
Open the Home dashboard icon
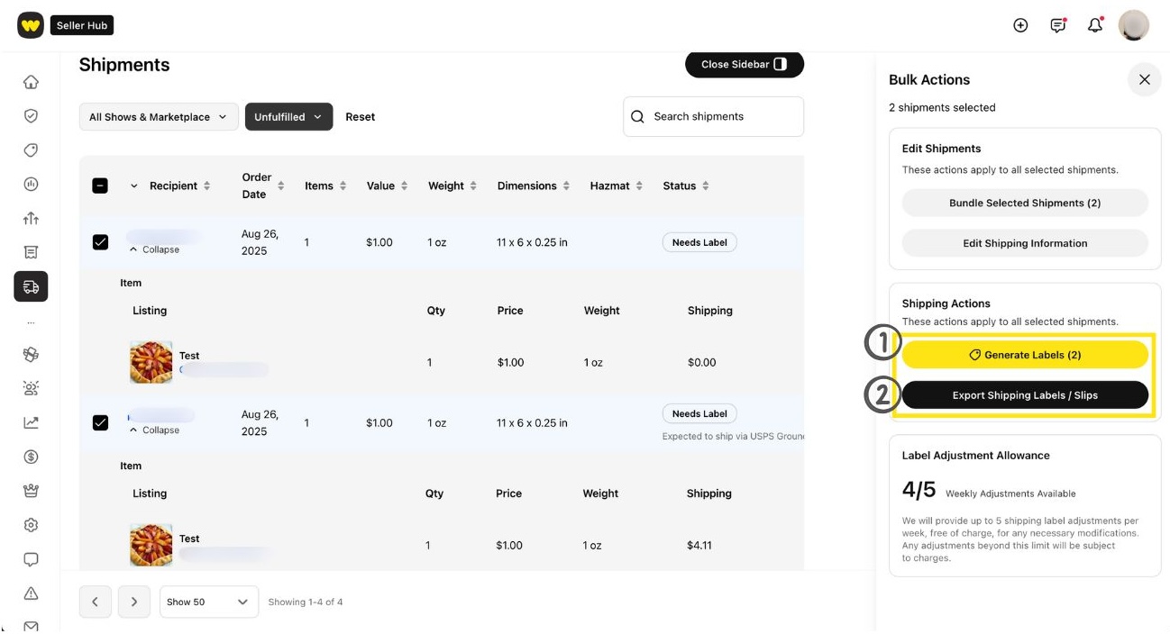[31, 81]
